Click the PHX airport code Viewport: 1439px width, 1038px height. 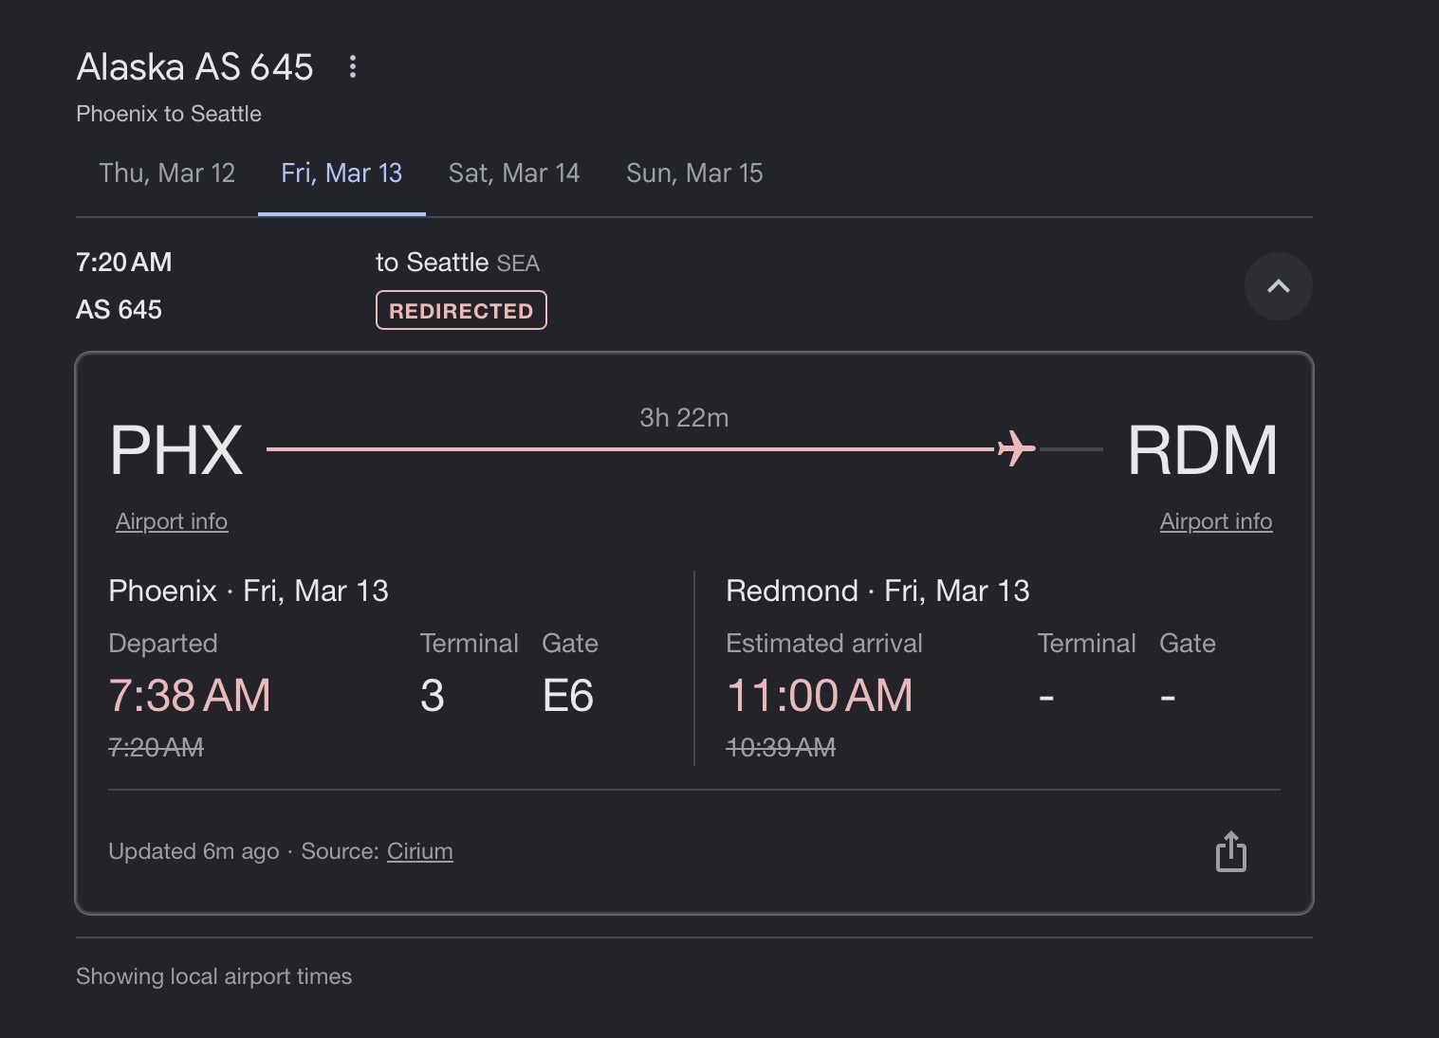[176, 450]
